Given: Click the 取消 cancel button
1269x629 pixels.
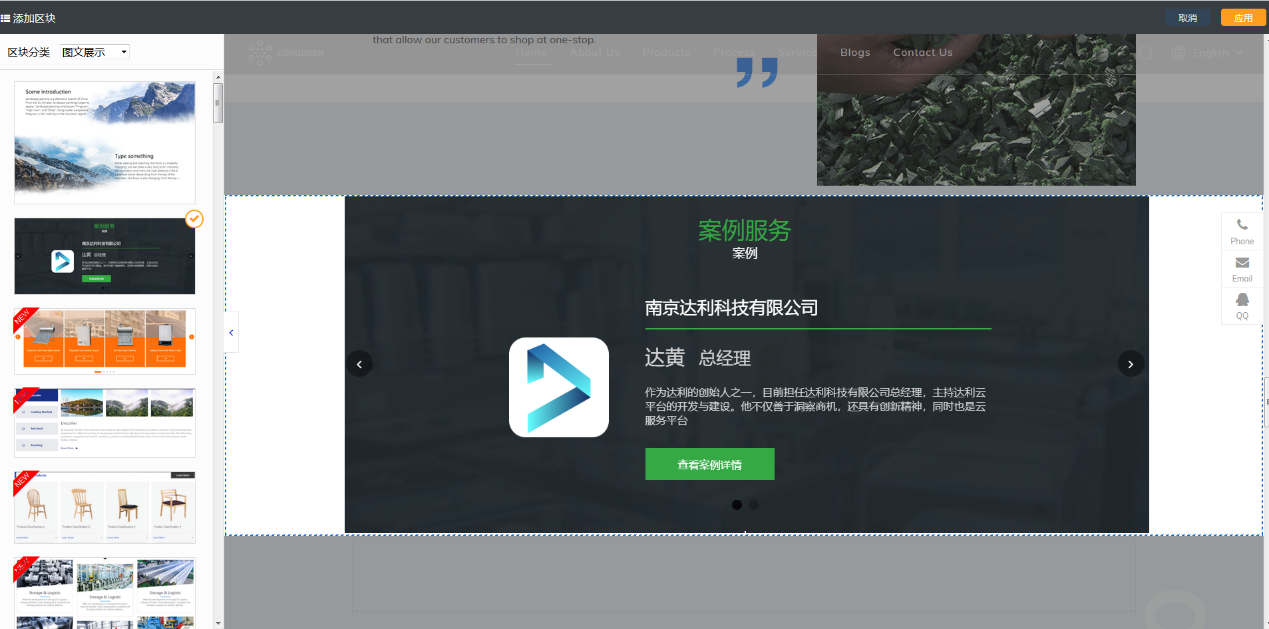Looking at the screenshot, I should tap(1187, 18).
